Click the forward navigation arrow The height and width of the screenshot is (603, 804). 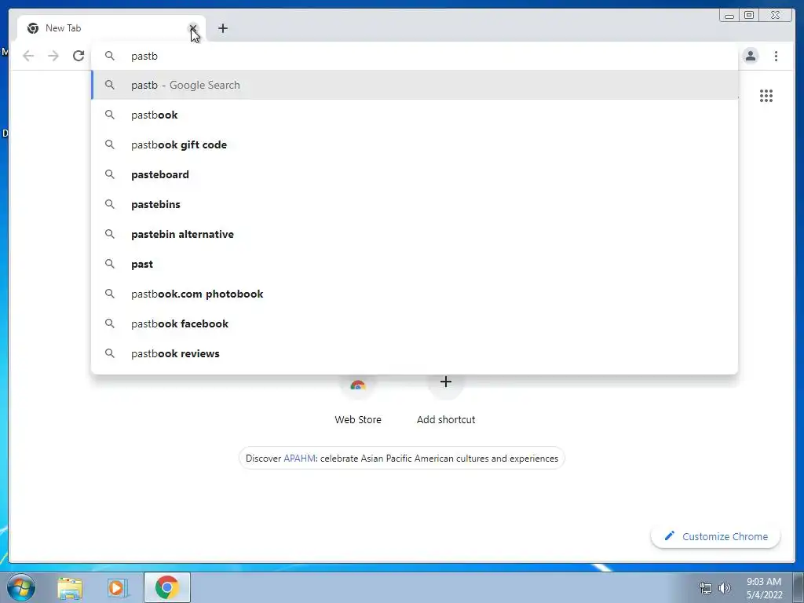(53, 56)
